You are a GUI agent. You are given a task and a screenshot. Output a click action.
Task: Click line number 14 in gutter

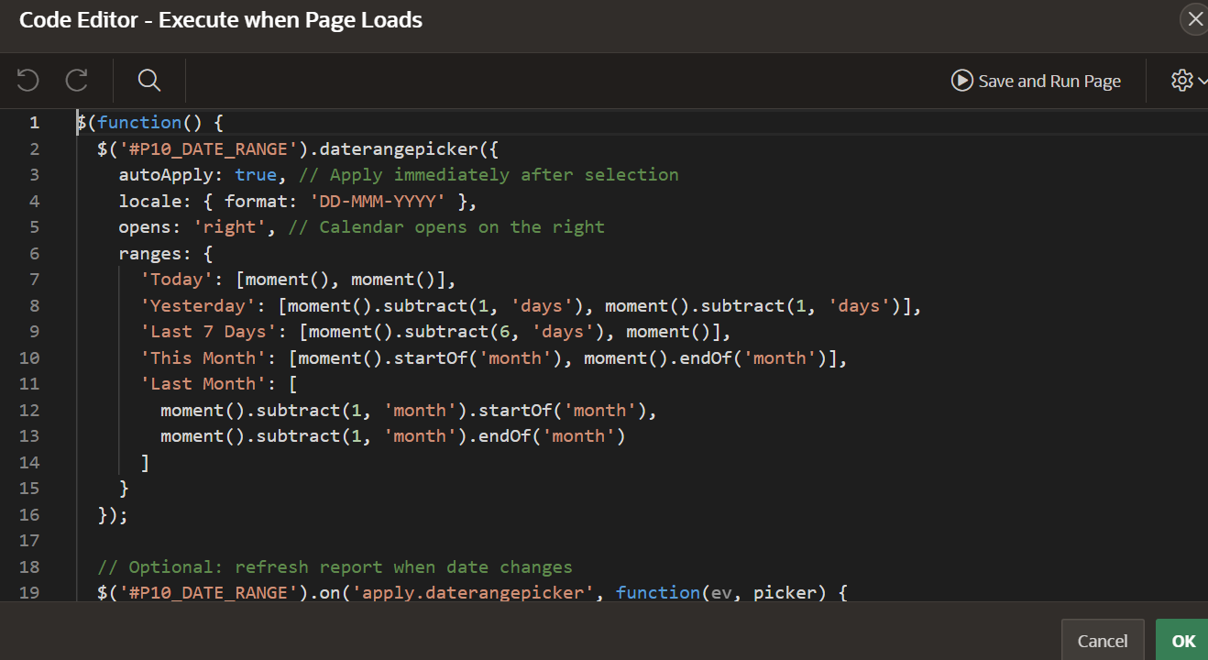[x=29, y=462]
